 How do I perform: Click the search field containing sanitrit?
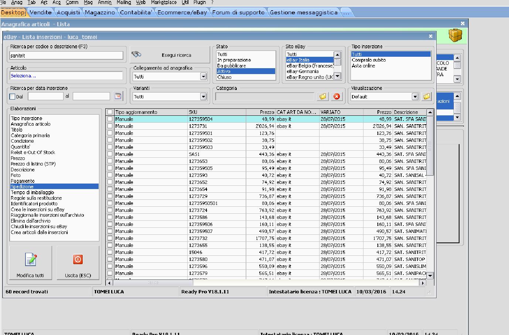(x=66, y=56)
